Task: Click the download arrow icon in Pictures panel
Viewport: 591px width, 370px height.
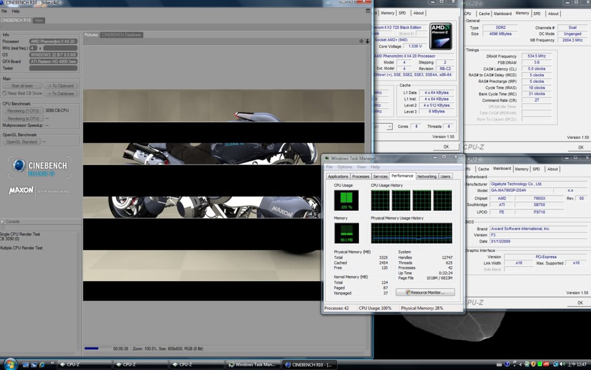Action: click(x=367, y=41)
